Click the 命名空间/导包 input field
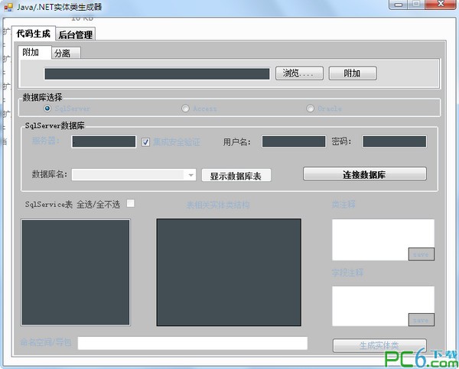Screen dimensions: 459x369 point(193,343)
